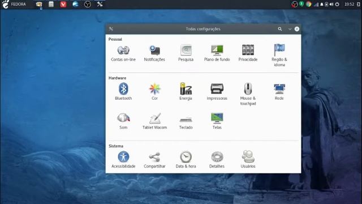The image size is (362, 204).
Task: Close the Todas configurações window
Action: pos(297,29)
